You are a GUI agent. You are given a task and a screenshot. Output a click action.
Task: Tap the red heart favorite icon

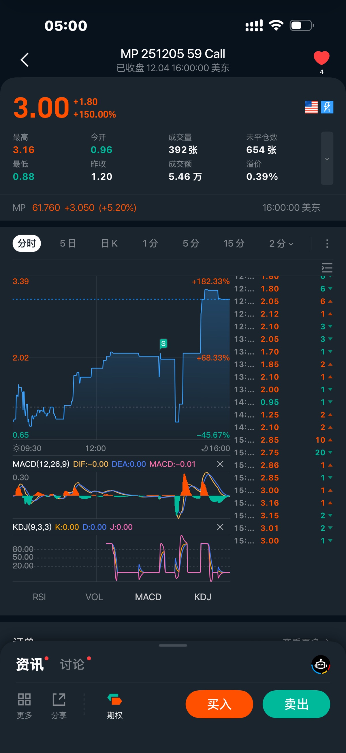tap(321, 58)
